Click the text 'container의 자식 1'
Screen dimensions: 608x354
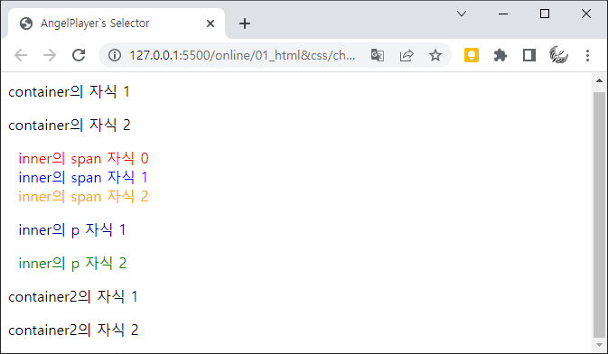[69, 92]
